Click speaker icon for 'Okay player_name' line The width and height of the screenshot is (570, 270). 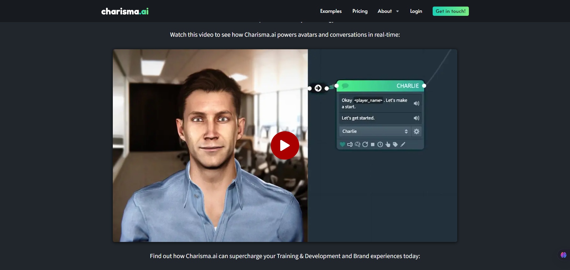(x=417, y=103)
